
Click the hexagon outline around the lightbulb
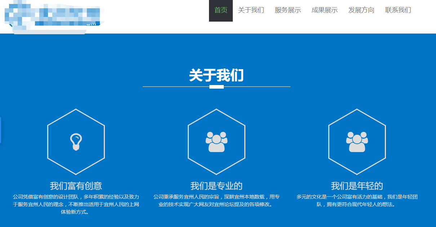click(x=48, y=142)
